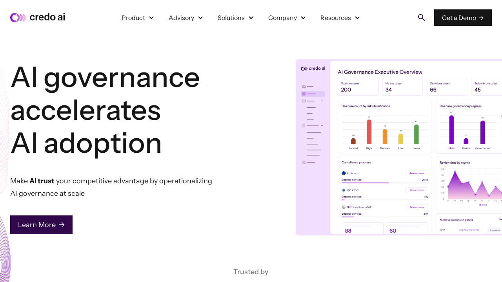Viewport: 502px width, 282px height.
Task: Open the site search magnifier icon
Action: coord(421,18)
